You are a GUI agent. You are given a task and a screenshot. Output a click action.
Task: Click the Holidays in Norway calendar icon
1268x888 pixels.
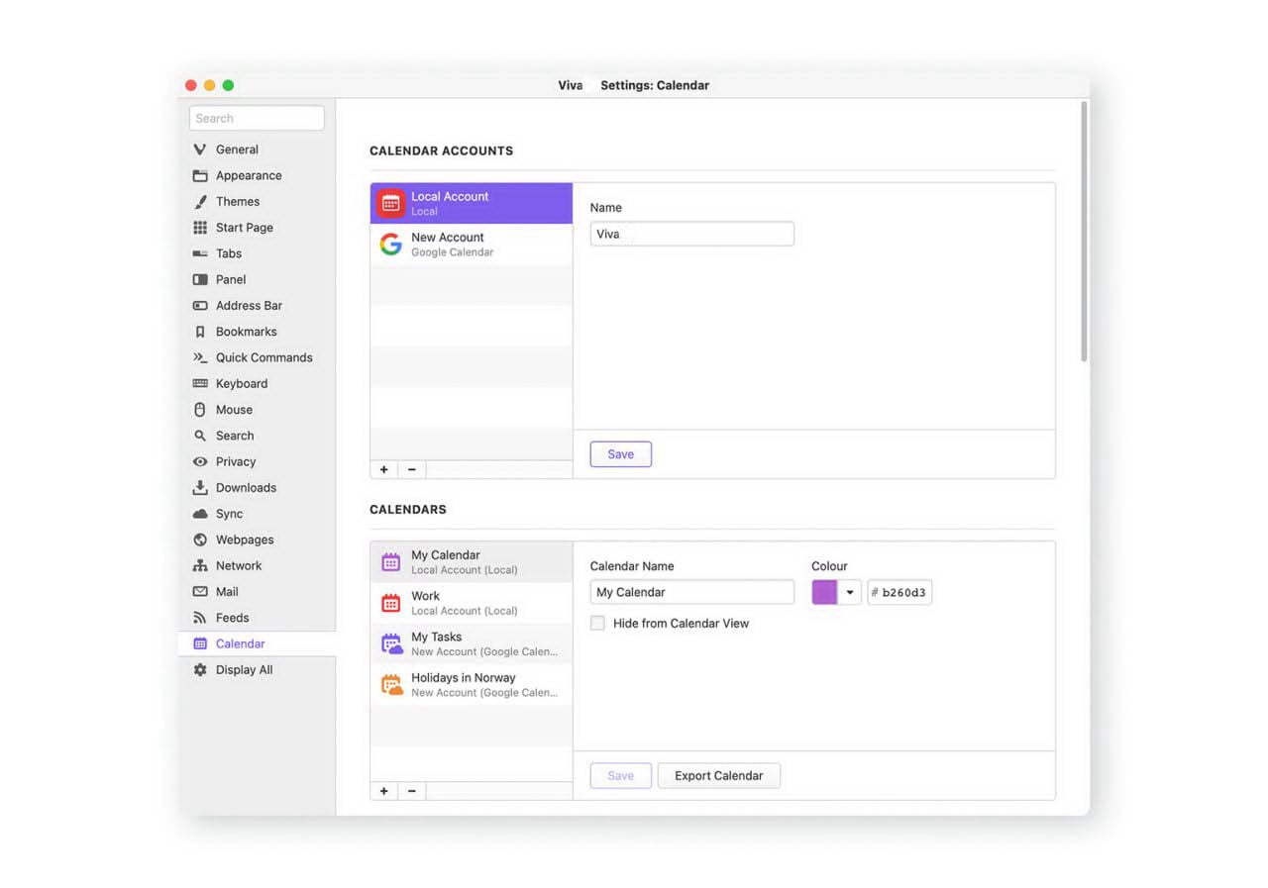391,685
